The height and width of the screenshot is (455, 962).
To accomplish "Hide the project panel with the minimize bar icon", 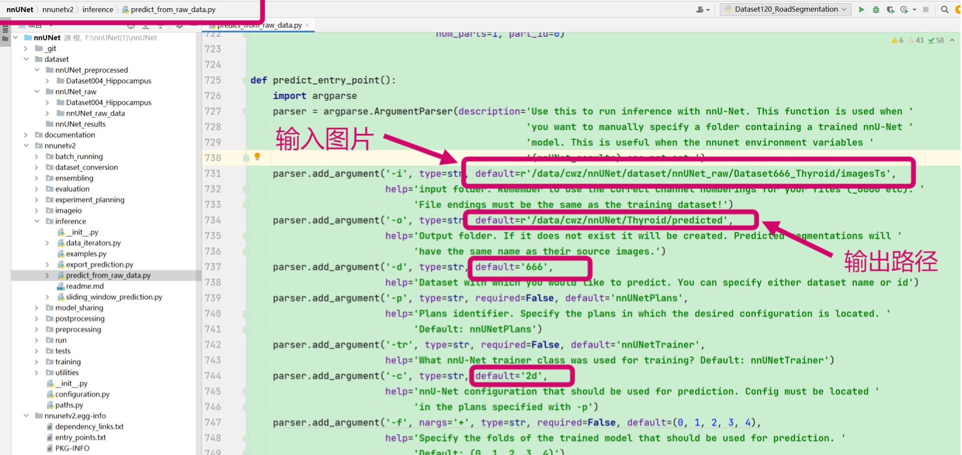I will point(194,26).
